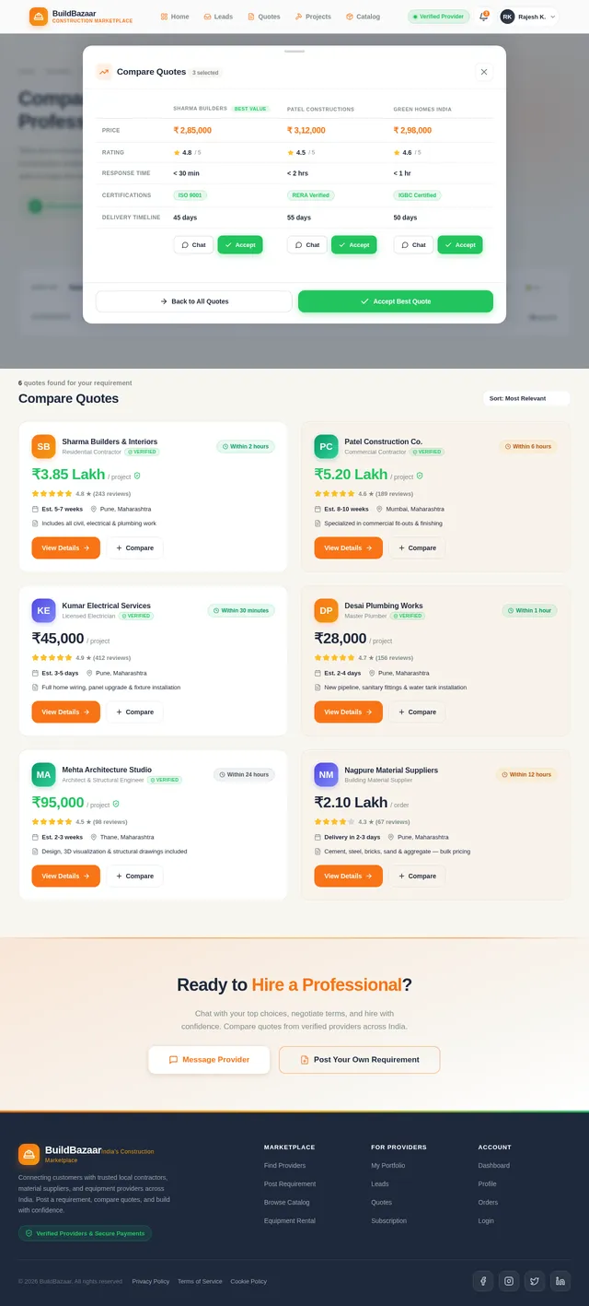Click Post Your Own Requirement button
This screenshot has width=589, height=1306.
(360, 1060)
